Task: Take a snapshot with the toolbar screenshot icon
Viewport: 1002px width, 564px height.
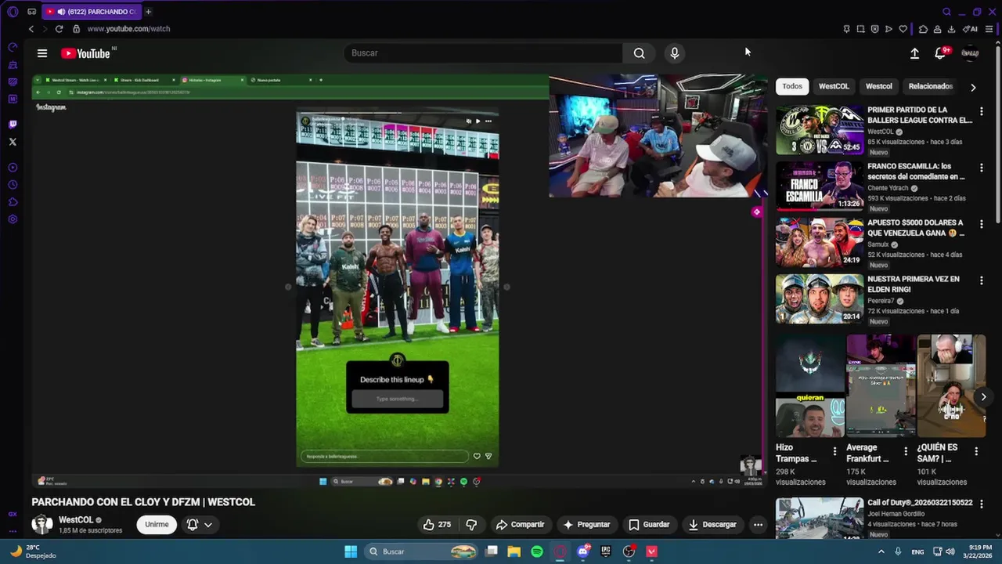Action: coord(860,29)
